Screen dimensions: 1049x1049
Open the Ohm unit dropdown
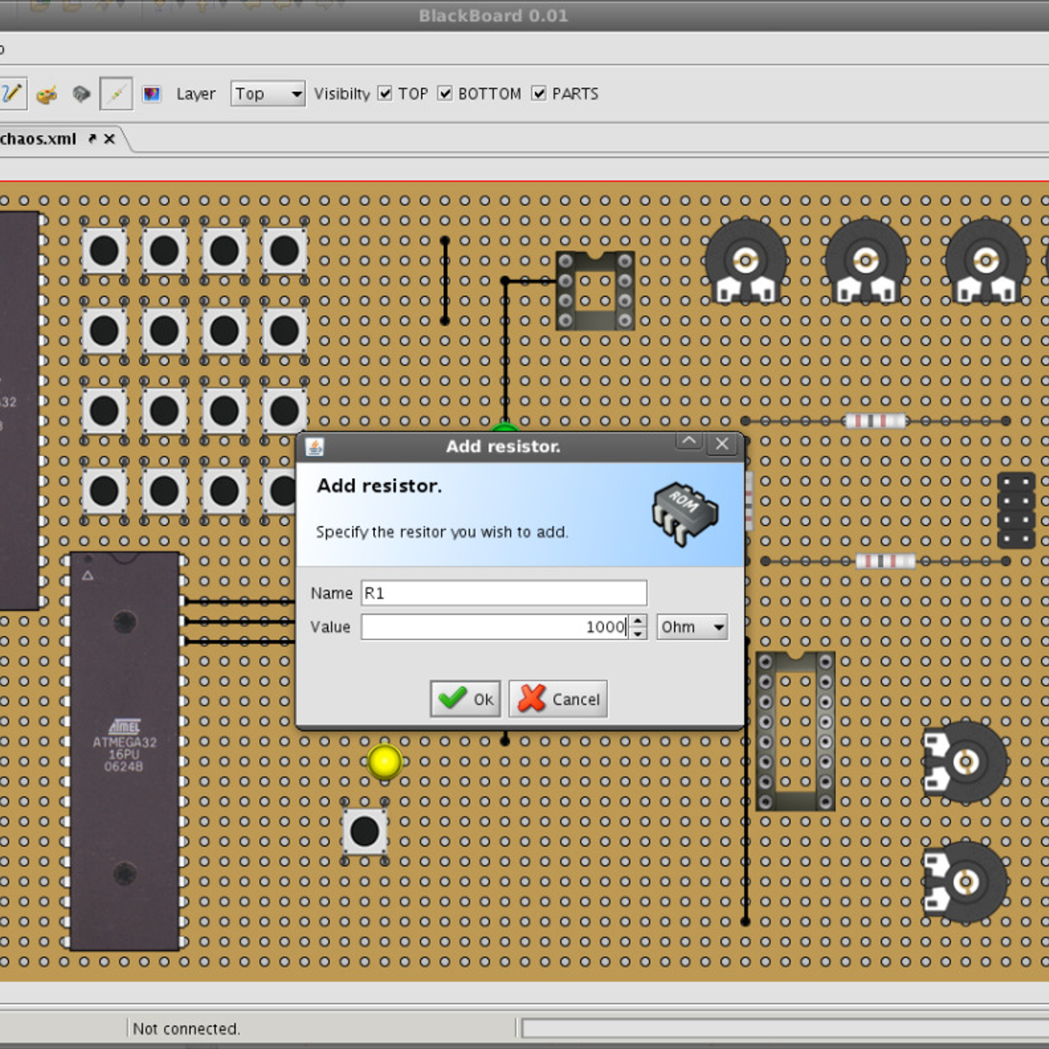(x=692, y=627)
